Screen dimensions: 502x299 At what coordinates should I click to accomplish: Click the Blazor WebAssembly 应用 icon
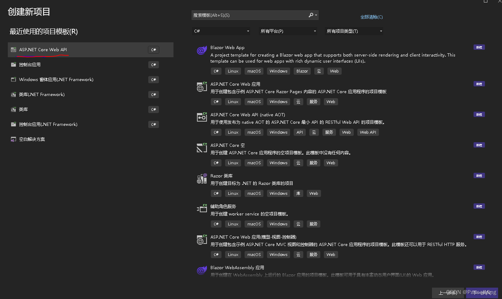pos(202,270)
